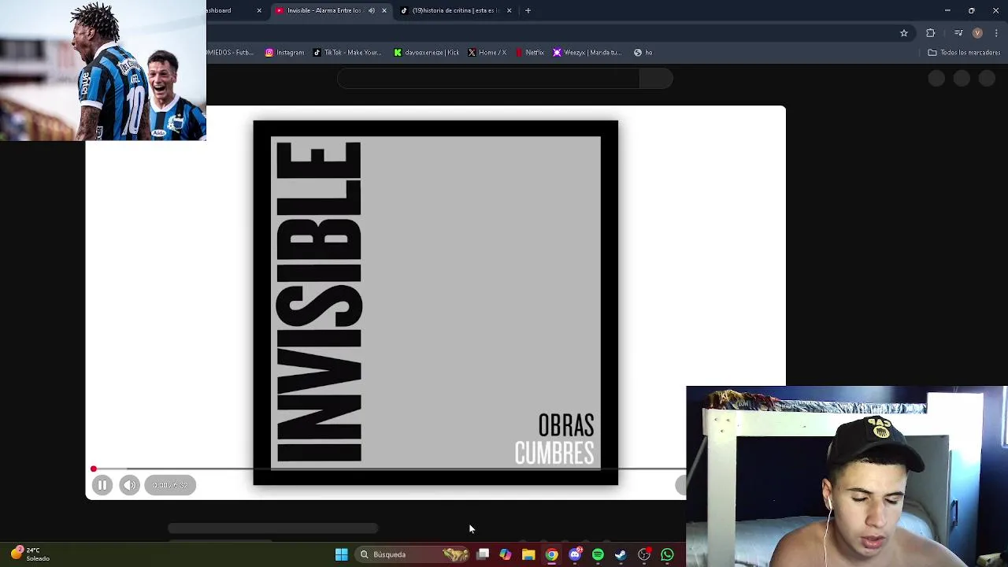Bookmark this page with the star icon
The height and width of the screenshot is (567, 1008).
(904, 33)
